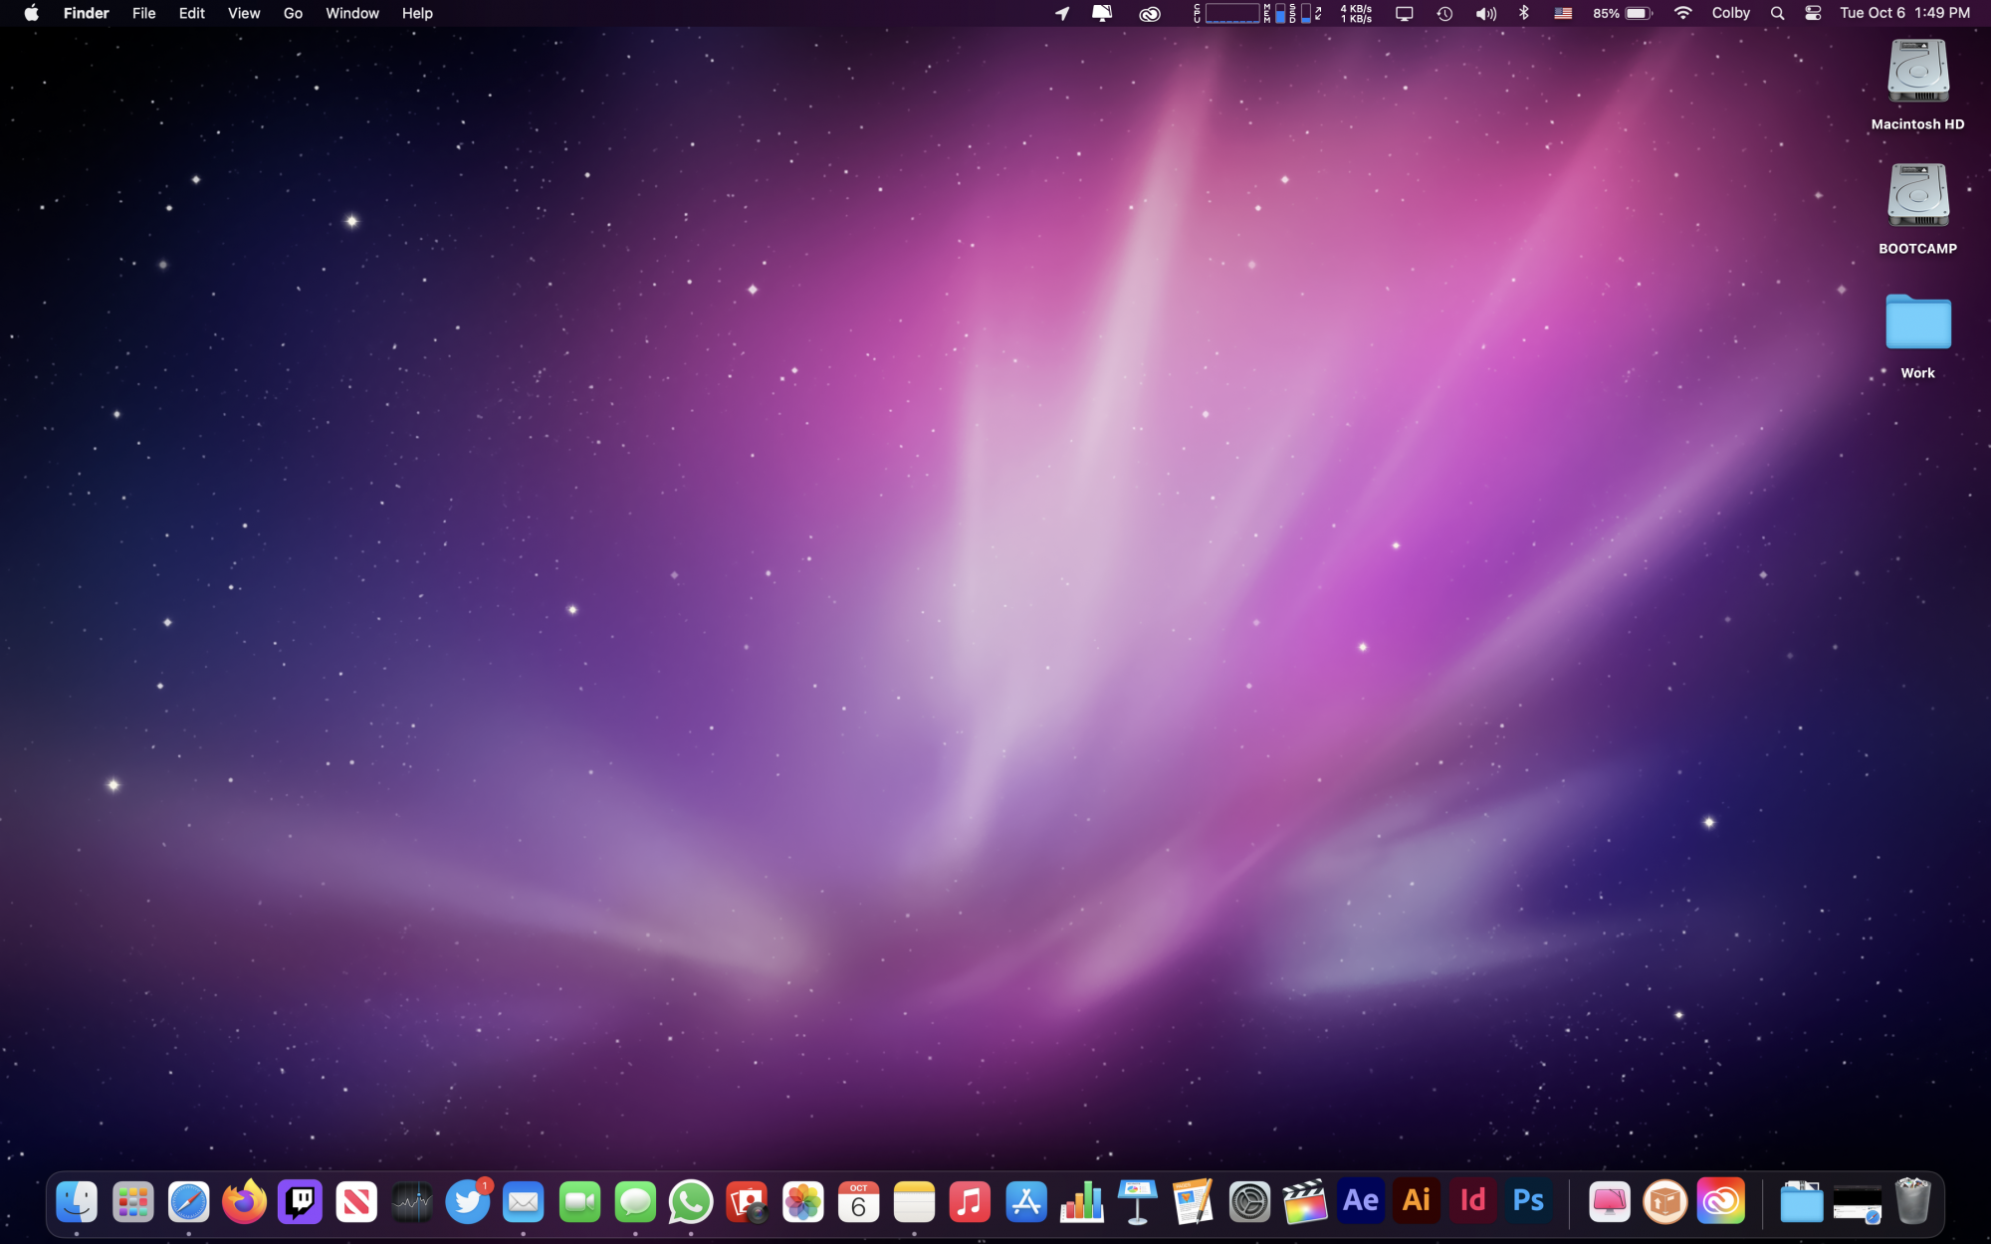Open Twitter app with notification badge

pyautogui.click(x=468, y=1202)
